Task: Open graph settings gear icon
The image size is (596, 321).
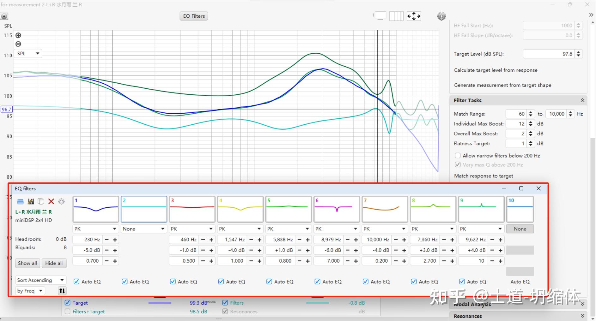Action: [x=441, y=16]
